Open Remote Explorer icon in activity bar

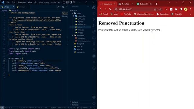click(x=94, y=38)
